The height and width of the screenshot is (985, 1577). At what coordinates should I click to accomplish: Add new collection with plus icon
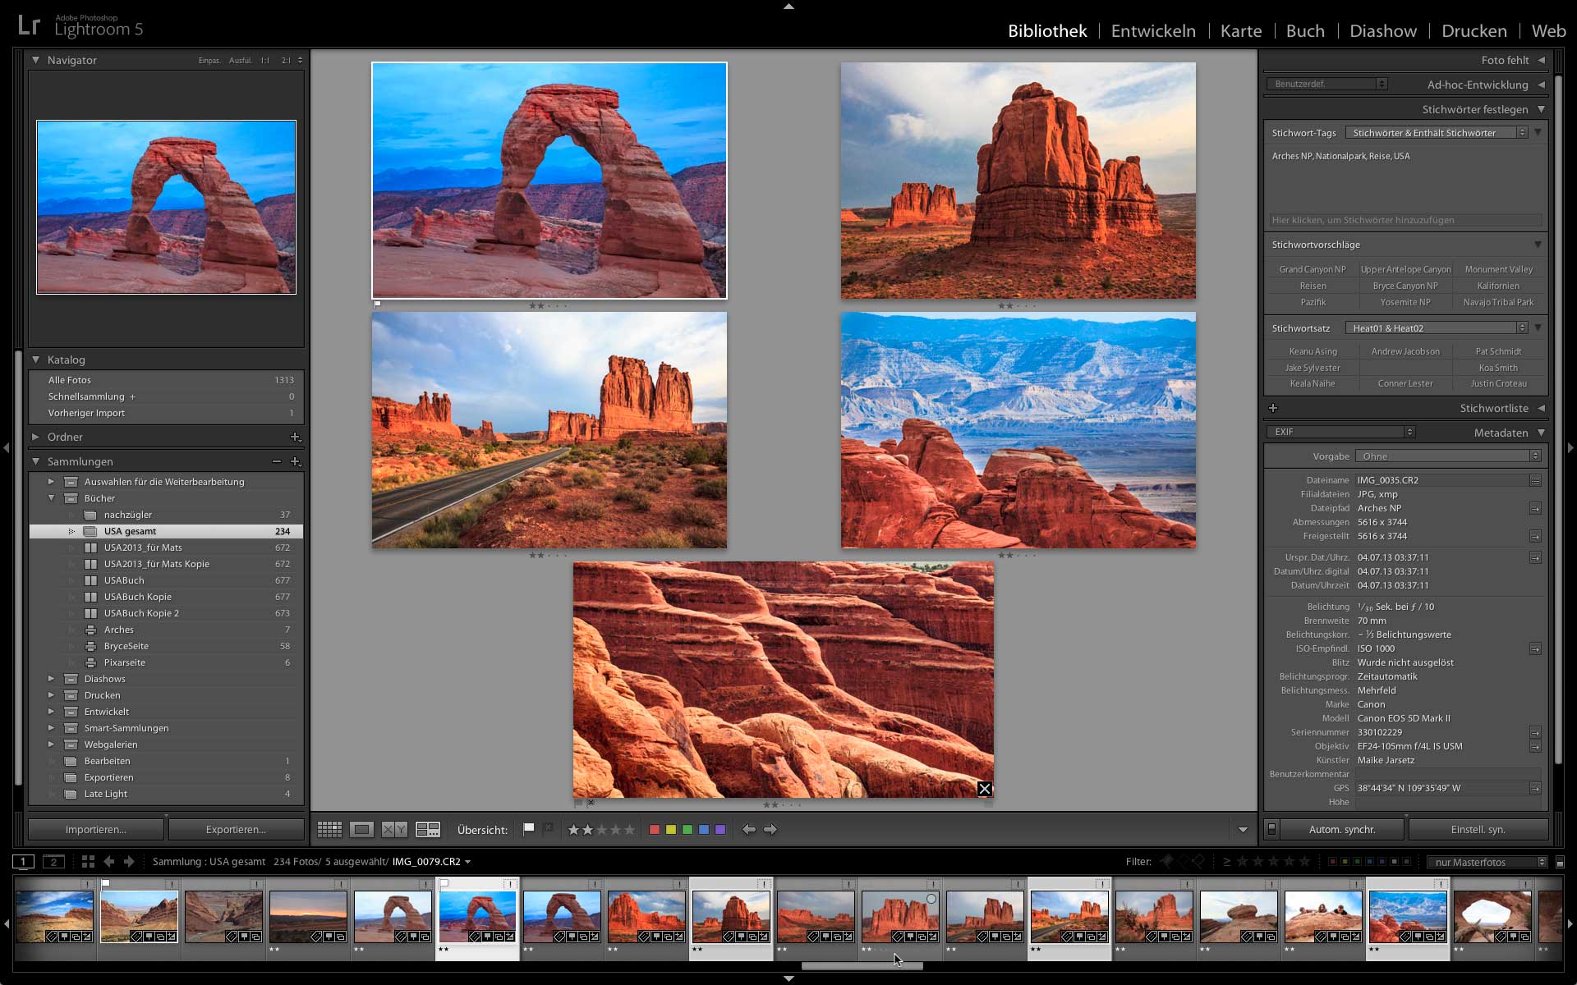(296, 461)
